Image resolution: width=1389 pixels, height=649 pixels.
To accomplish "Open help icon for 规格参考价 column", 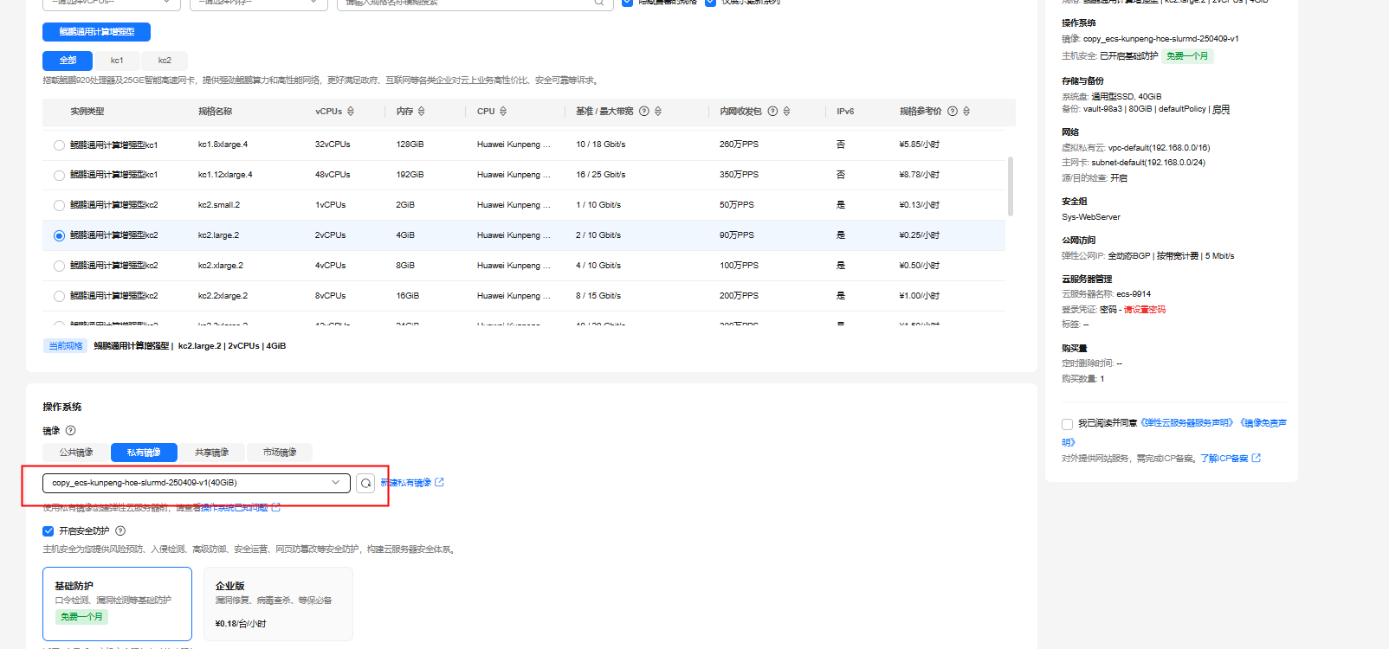I will click(953, 112).
